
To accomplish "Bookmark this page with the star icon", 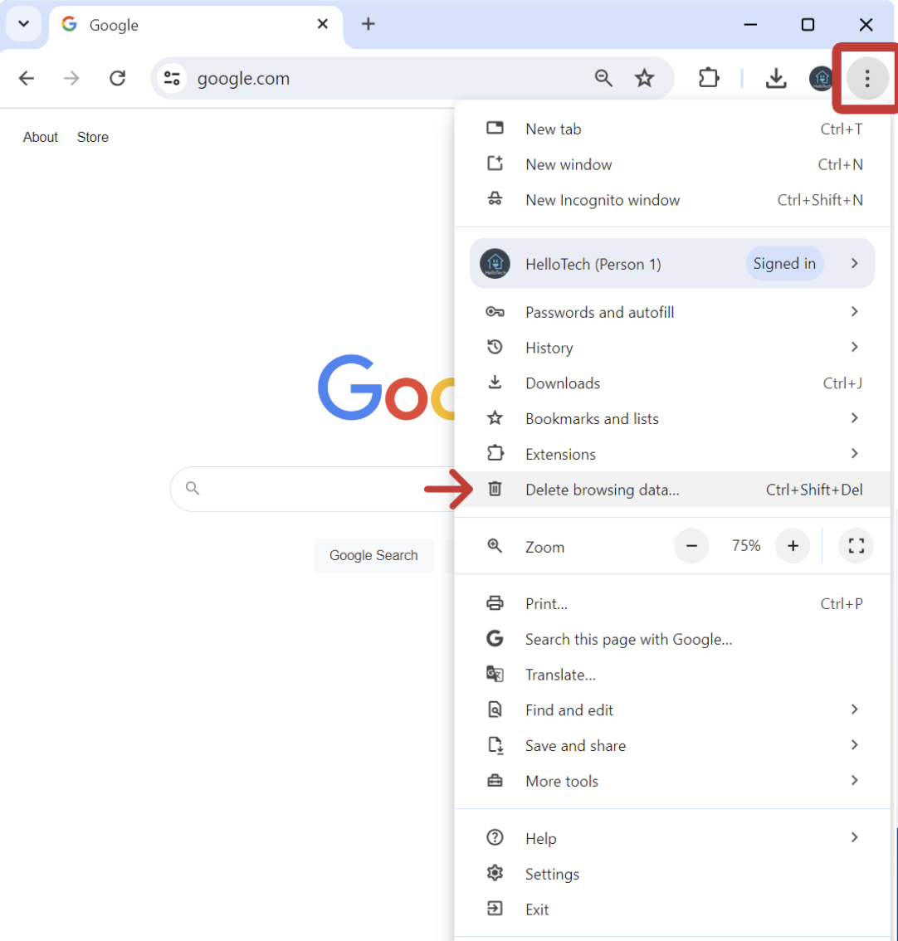I will [644, 78].
